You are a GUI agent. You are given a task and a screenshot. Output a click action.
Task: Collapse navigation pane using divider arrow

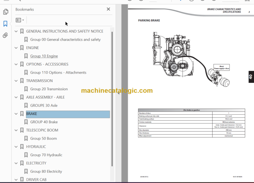pos(118,93)
